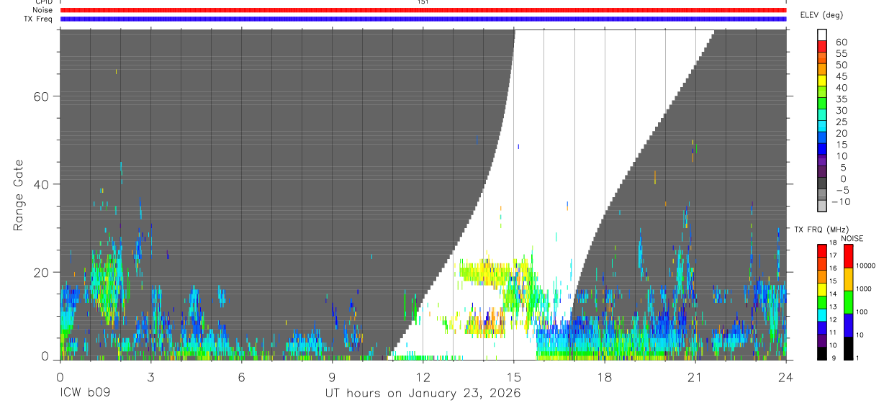Click the '60' tick label on Range Gate axis
Viewport: 884px width, 408px height.
[x=41, y=96]
